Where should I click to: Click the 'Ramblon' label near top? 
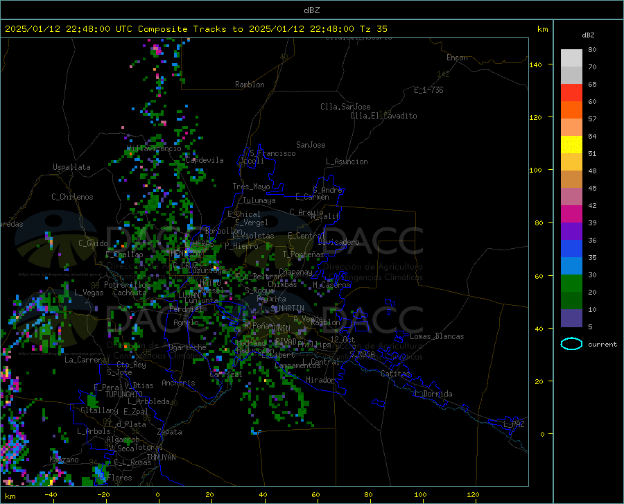pyautogui.click(x=250, y=85)
